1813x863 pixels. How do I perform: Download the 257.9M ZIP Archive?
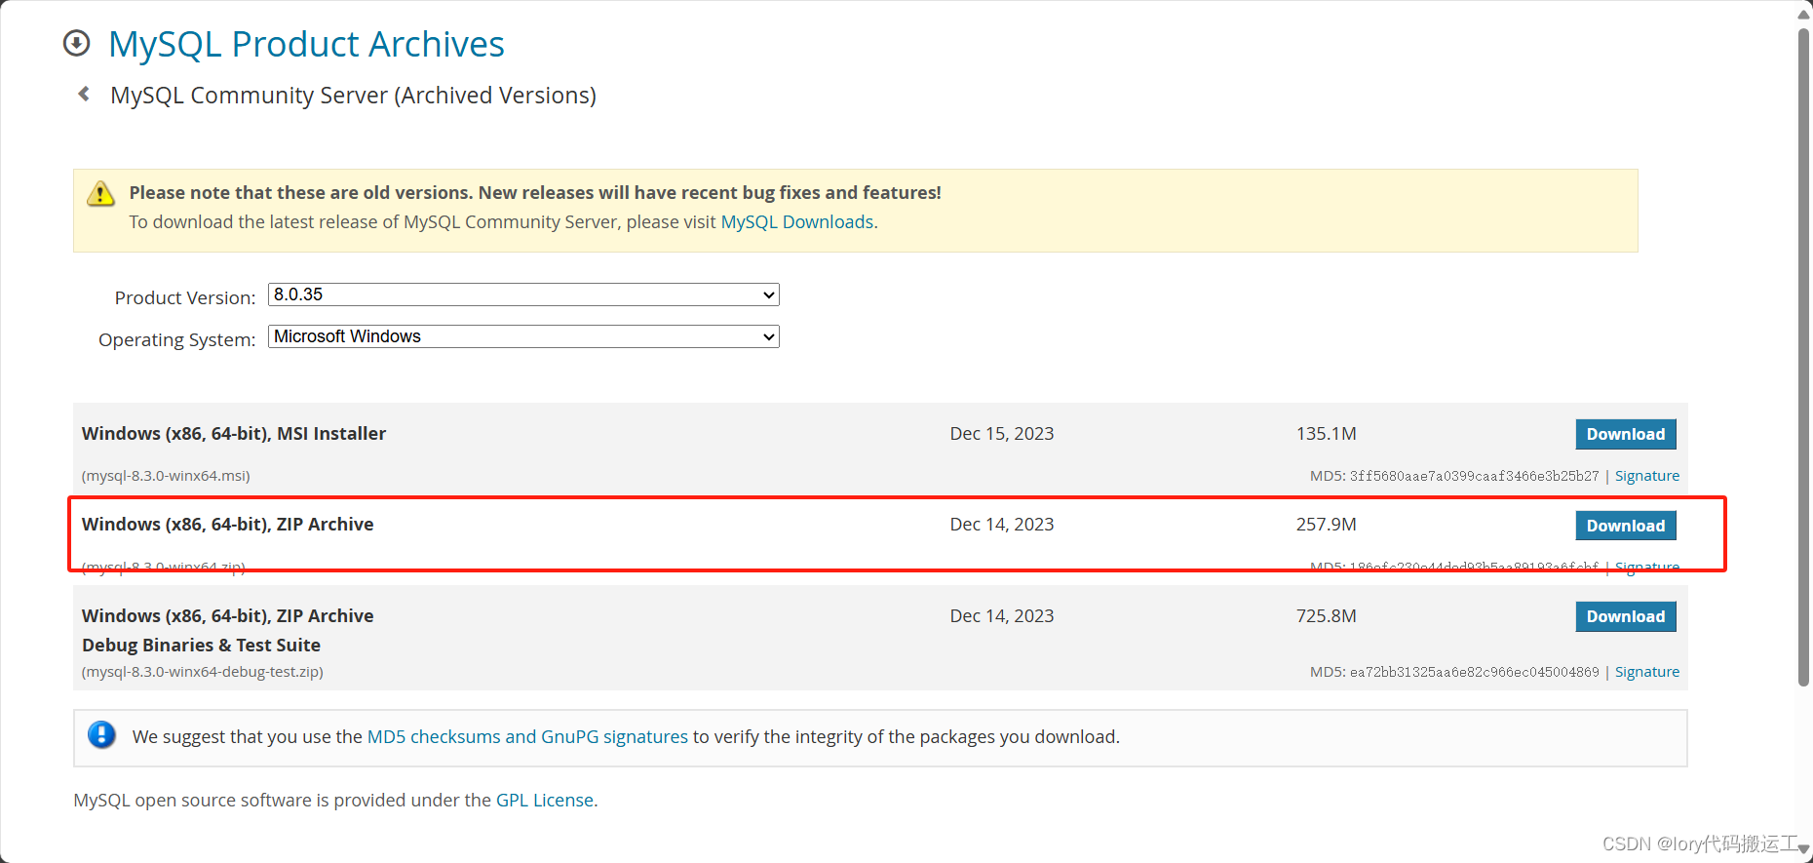pyautogui.click(x=1626, y=526)
